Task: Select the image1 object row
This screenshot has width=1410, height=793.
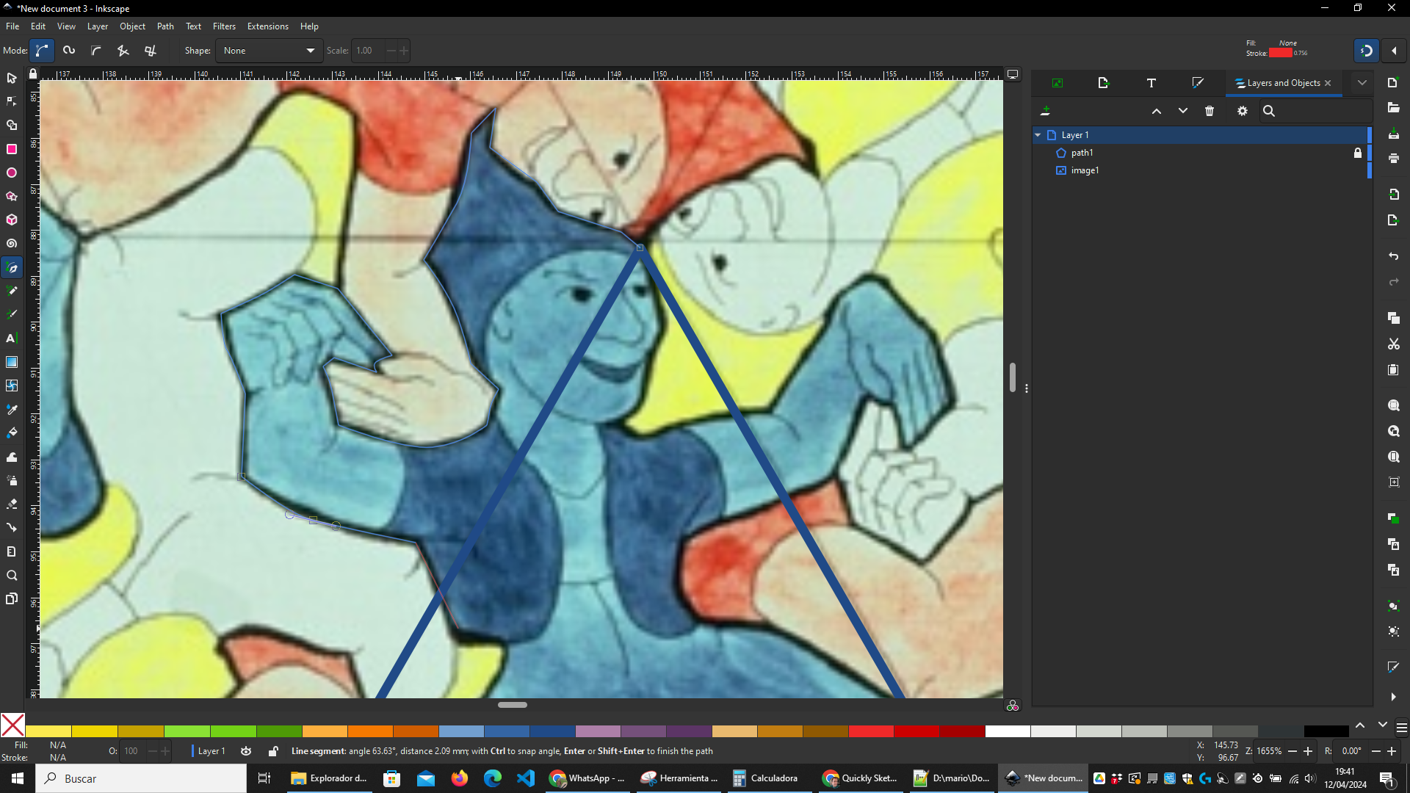Action: tap(1201, 170)
